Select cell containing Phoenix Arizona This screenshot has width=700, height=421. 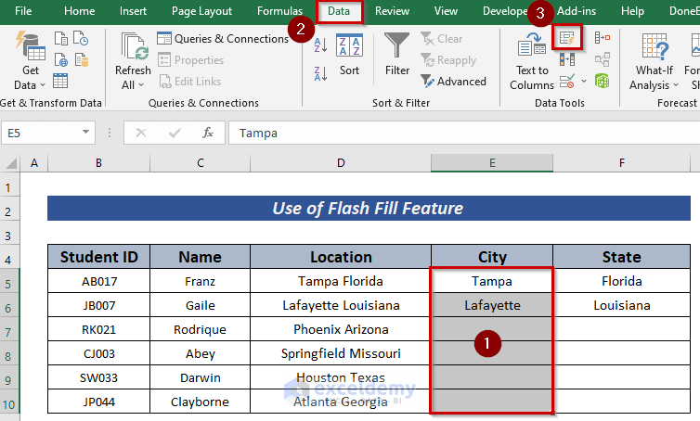point(341,329)
